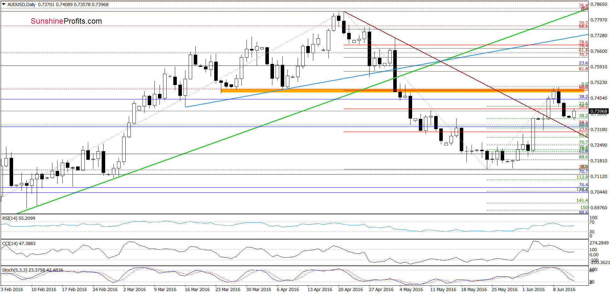Select the 0.76600 price axis label
The height and width of the screenshot is (294, 610).
pos(598,51)
